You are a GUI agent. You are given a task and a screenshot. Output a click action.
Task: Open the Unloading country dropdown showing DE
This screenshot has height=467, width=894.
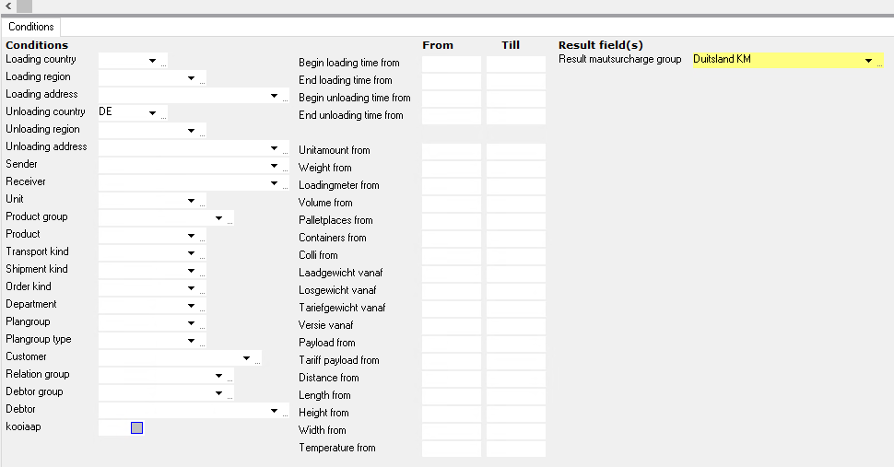tap(152, 113)
